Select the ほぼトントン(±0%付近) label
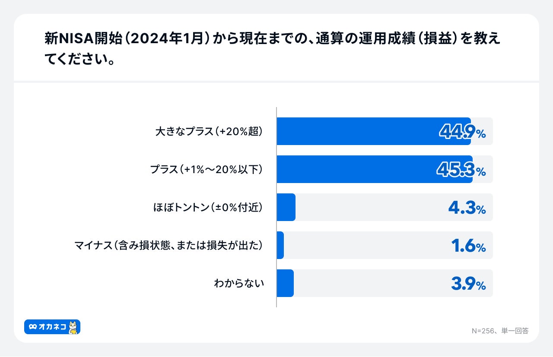 click(208, 208)
